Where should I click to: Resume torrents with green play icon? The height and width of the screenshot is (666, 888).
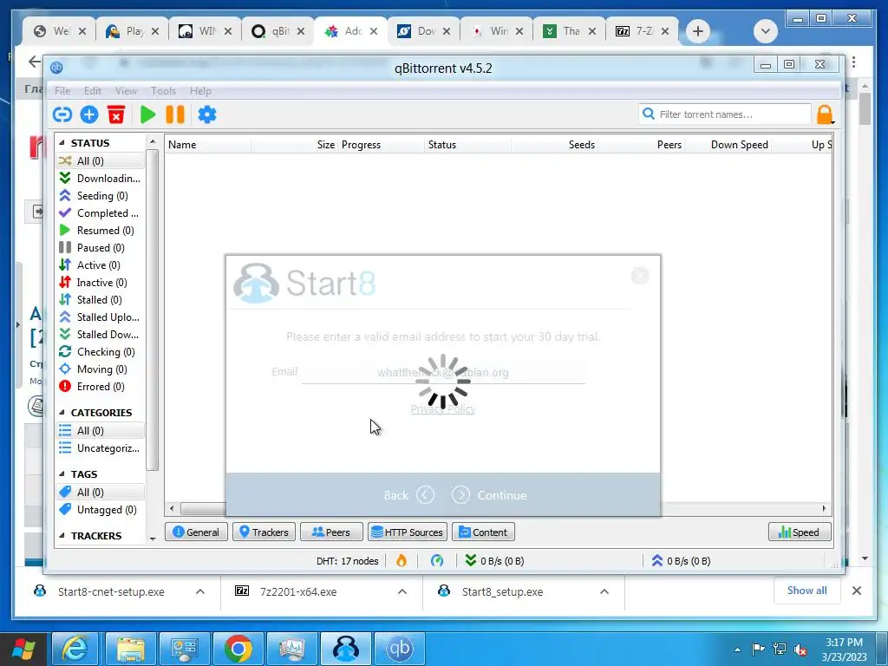(x=147, y=114)
